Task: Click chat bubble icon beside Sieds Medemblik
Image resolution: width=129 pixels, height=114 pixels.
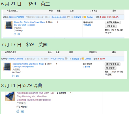Action: tap(68, 17)
